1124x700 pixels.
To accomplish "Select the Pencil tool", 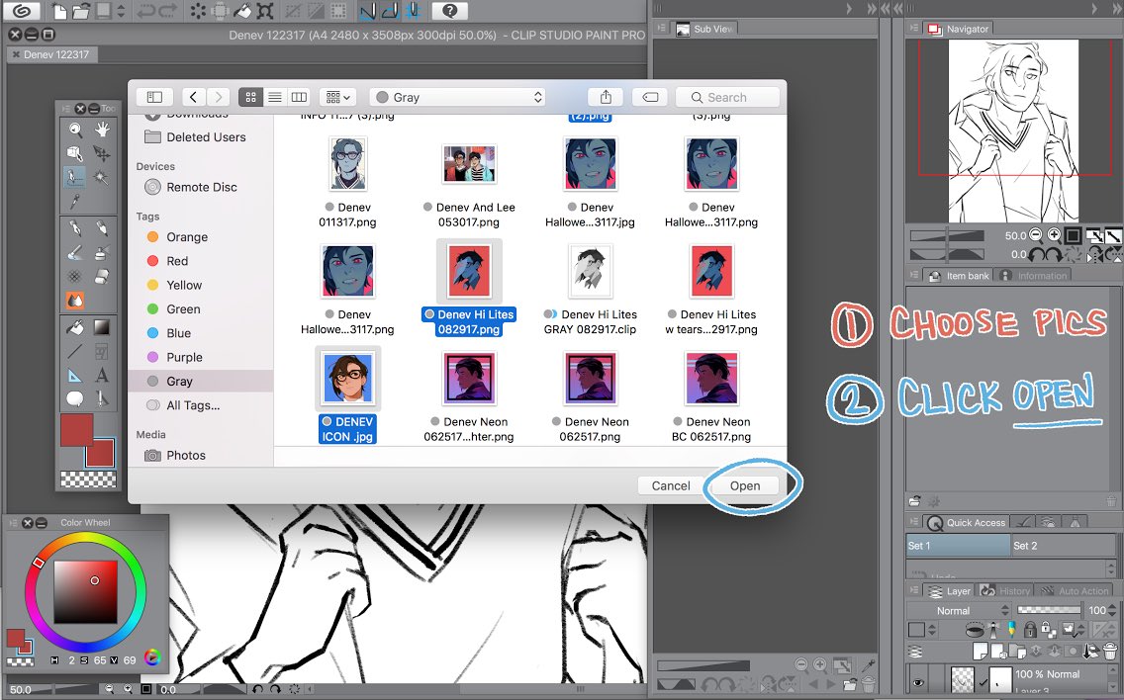I will click(102, 228).
